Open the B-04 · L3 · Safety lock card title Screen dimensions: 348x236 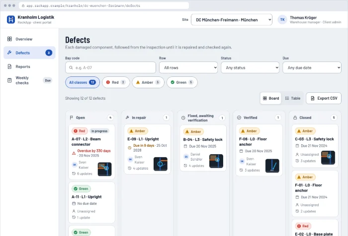pyautogui.click(x=203, y=139)
